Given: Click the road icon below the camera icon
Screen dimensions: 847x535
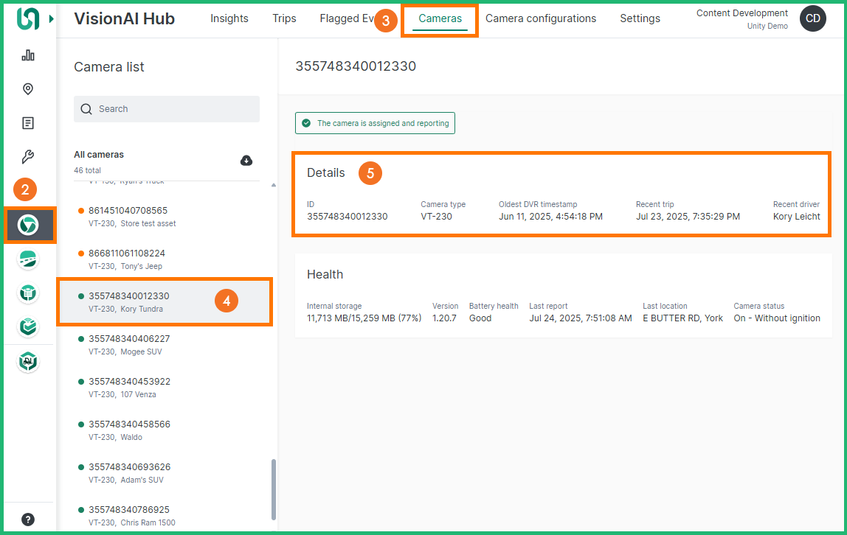Looking at the screenshot, I should 28,259.
